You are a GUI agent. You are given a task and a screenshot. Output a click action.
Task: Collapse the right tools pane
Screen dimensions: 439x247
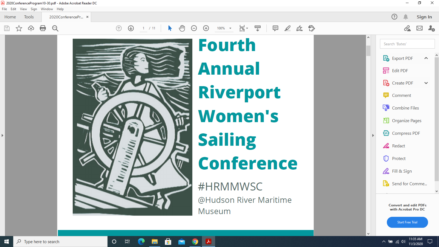pyautogui.click(x=373, y=135)
